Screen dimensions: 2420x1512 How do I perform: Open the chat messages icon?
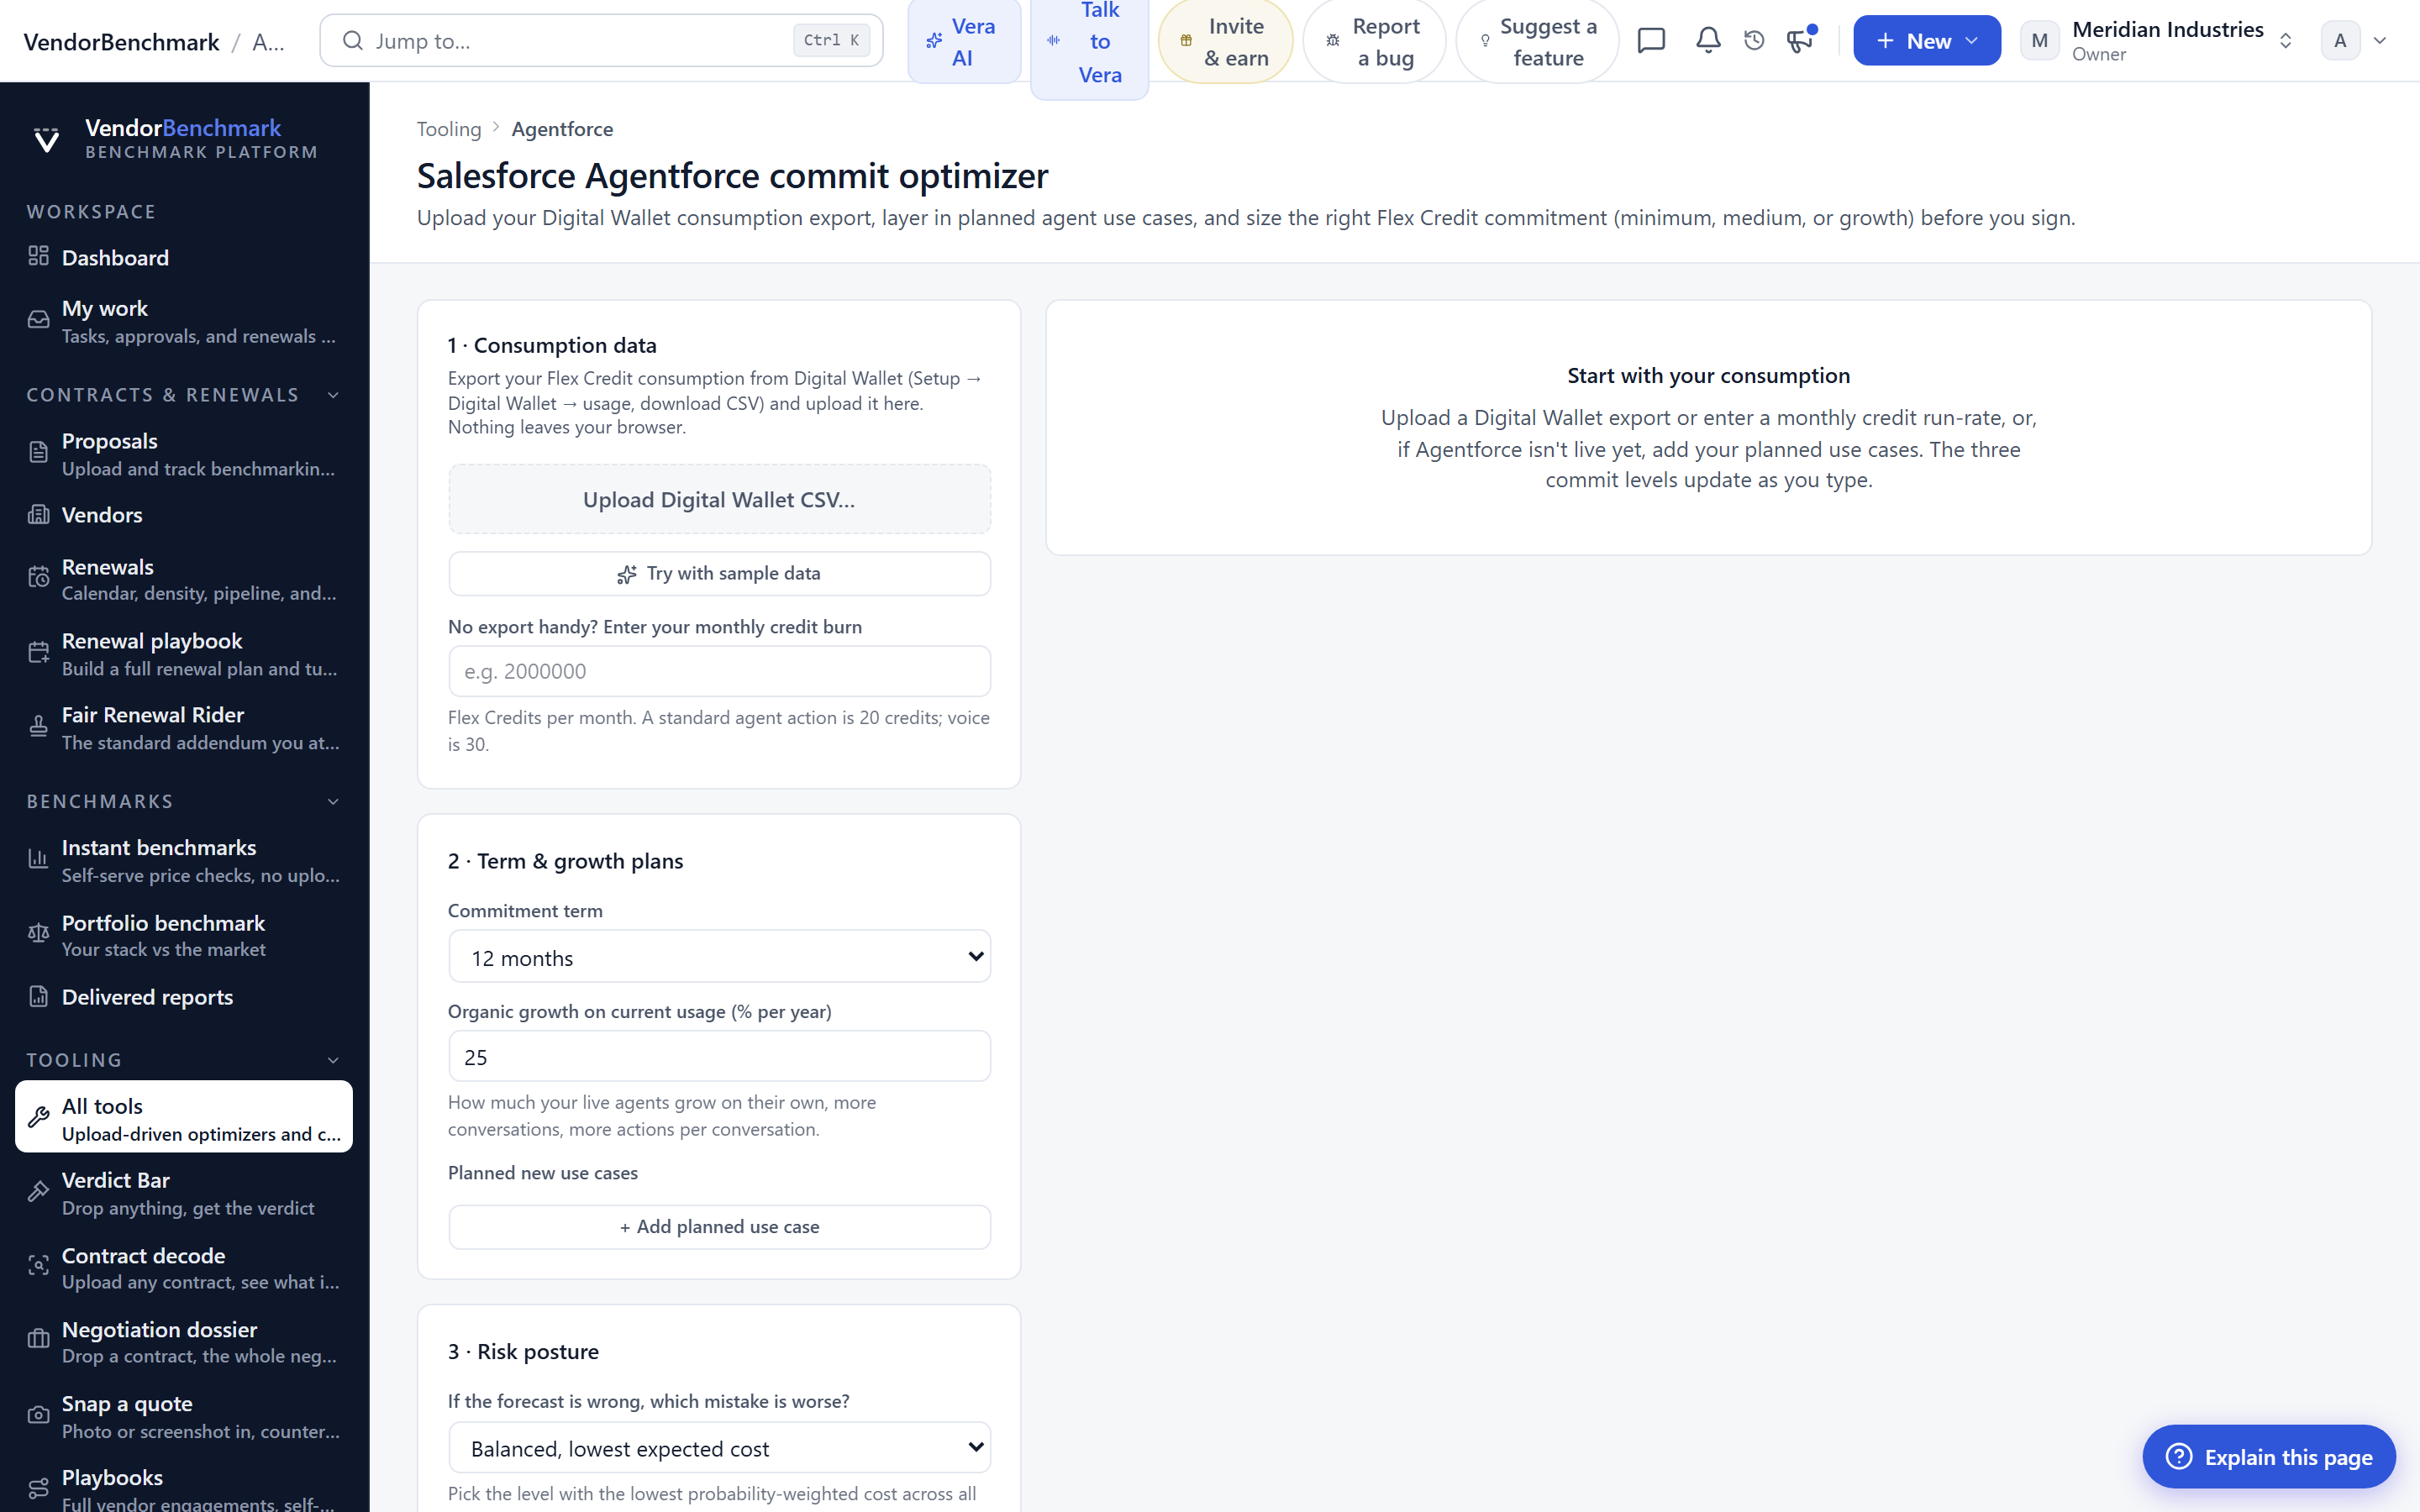tap(1651, 41)
